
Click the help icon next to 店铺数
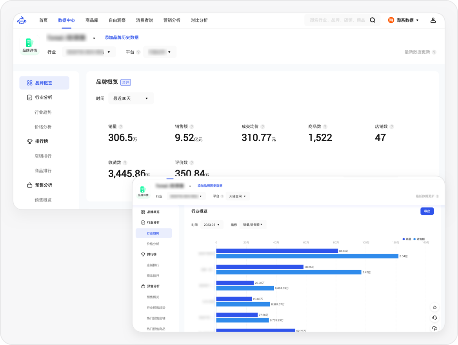click(x=392, y=127)
